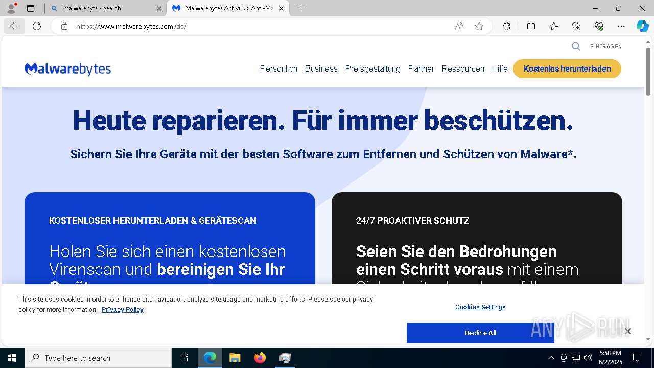654x368 pixels.
Task: Click the EINTRAGEN sign-in link
Action: [x=606, y=47]
